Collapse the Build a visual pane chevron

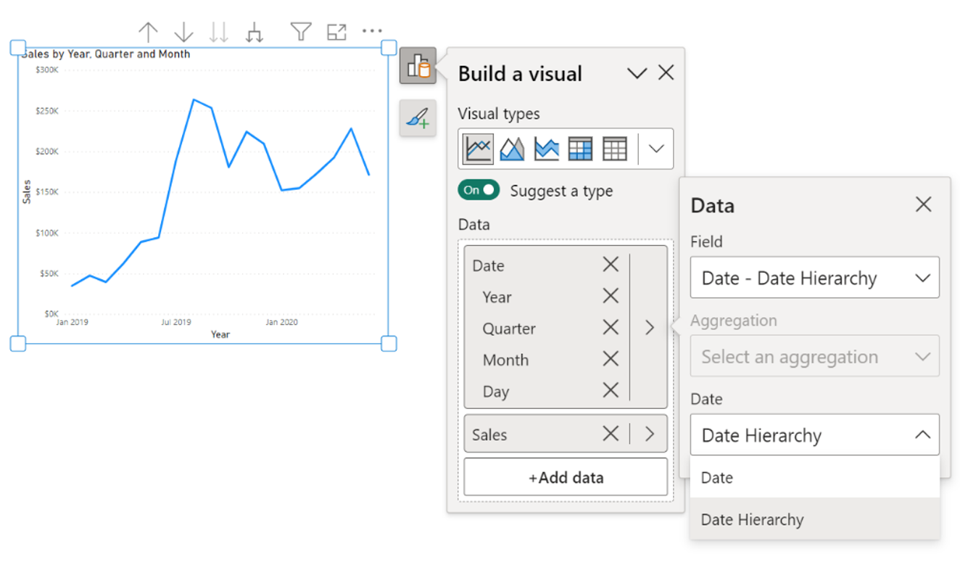point(637,73)
